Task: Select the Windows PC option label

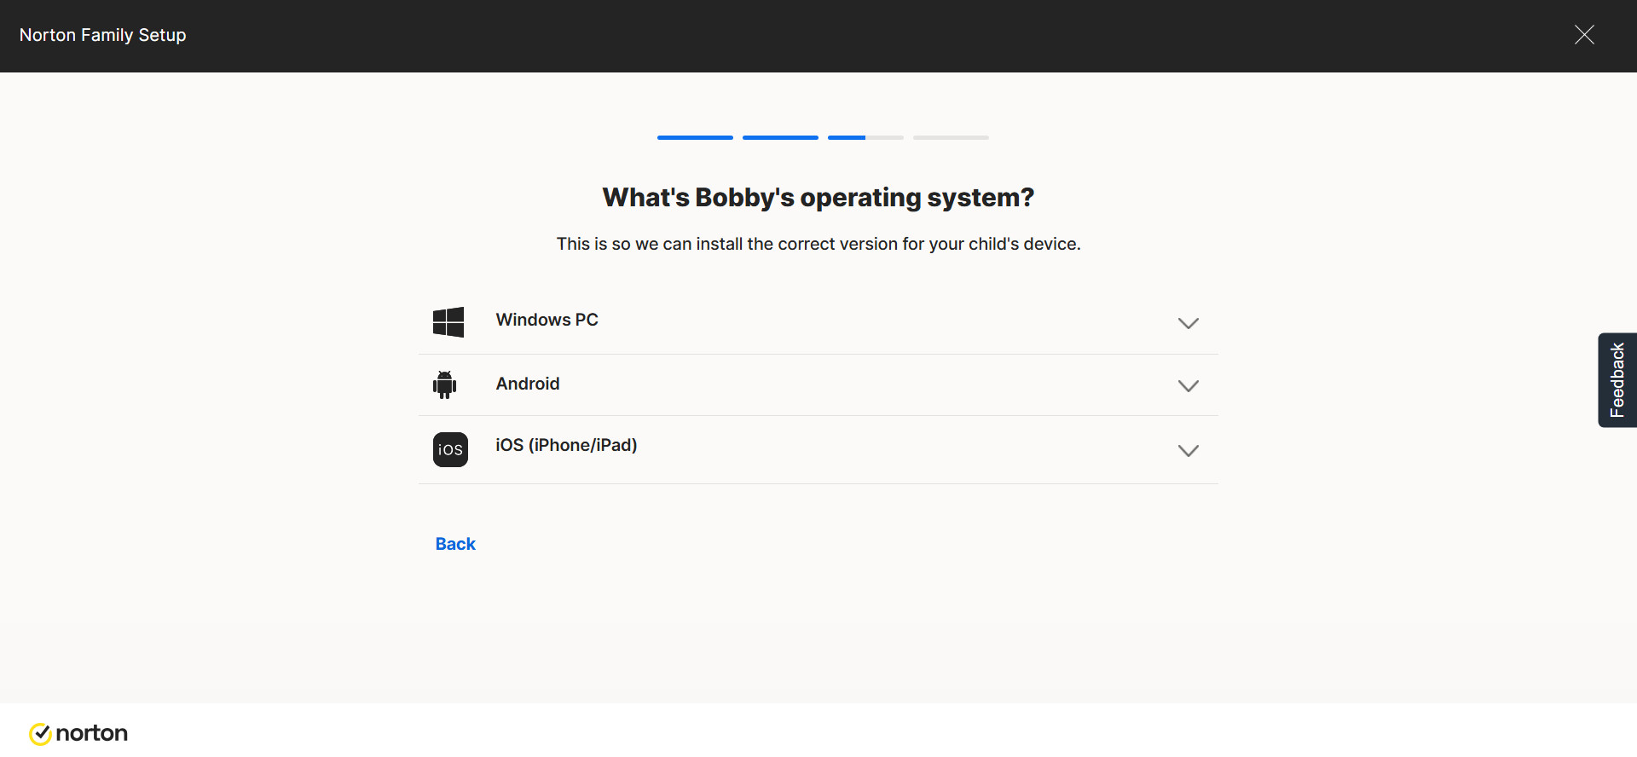Action: pyautogui.click(x=547, y=320)
